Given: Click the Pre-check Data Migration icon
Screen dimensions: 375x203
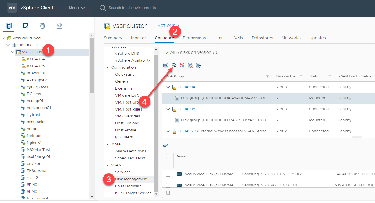Looking at the screenshot, I should click(198, 65).
